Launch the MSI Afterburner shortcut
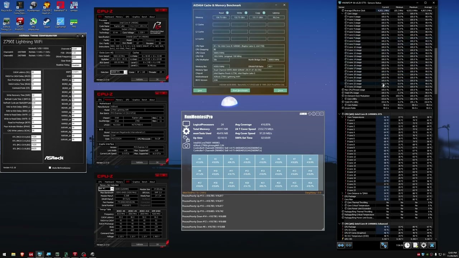This screenshot has width=459, height=258. pos(33,24)
